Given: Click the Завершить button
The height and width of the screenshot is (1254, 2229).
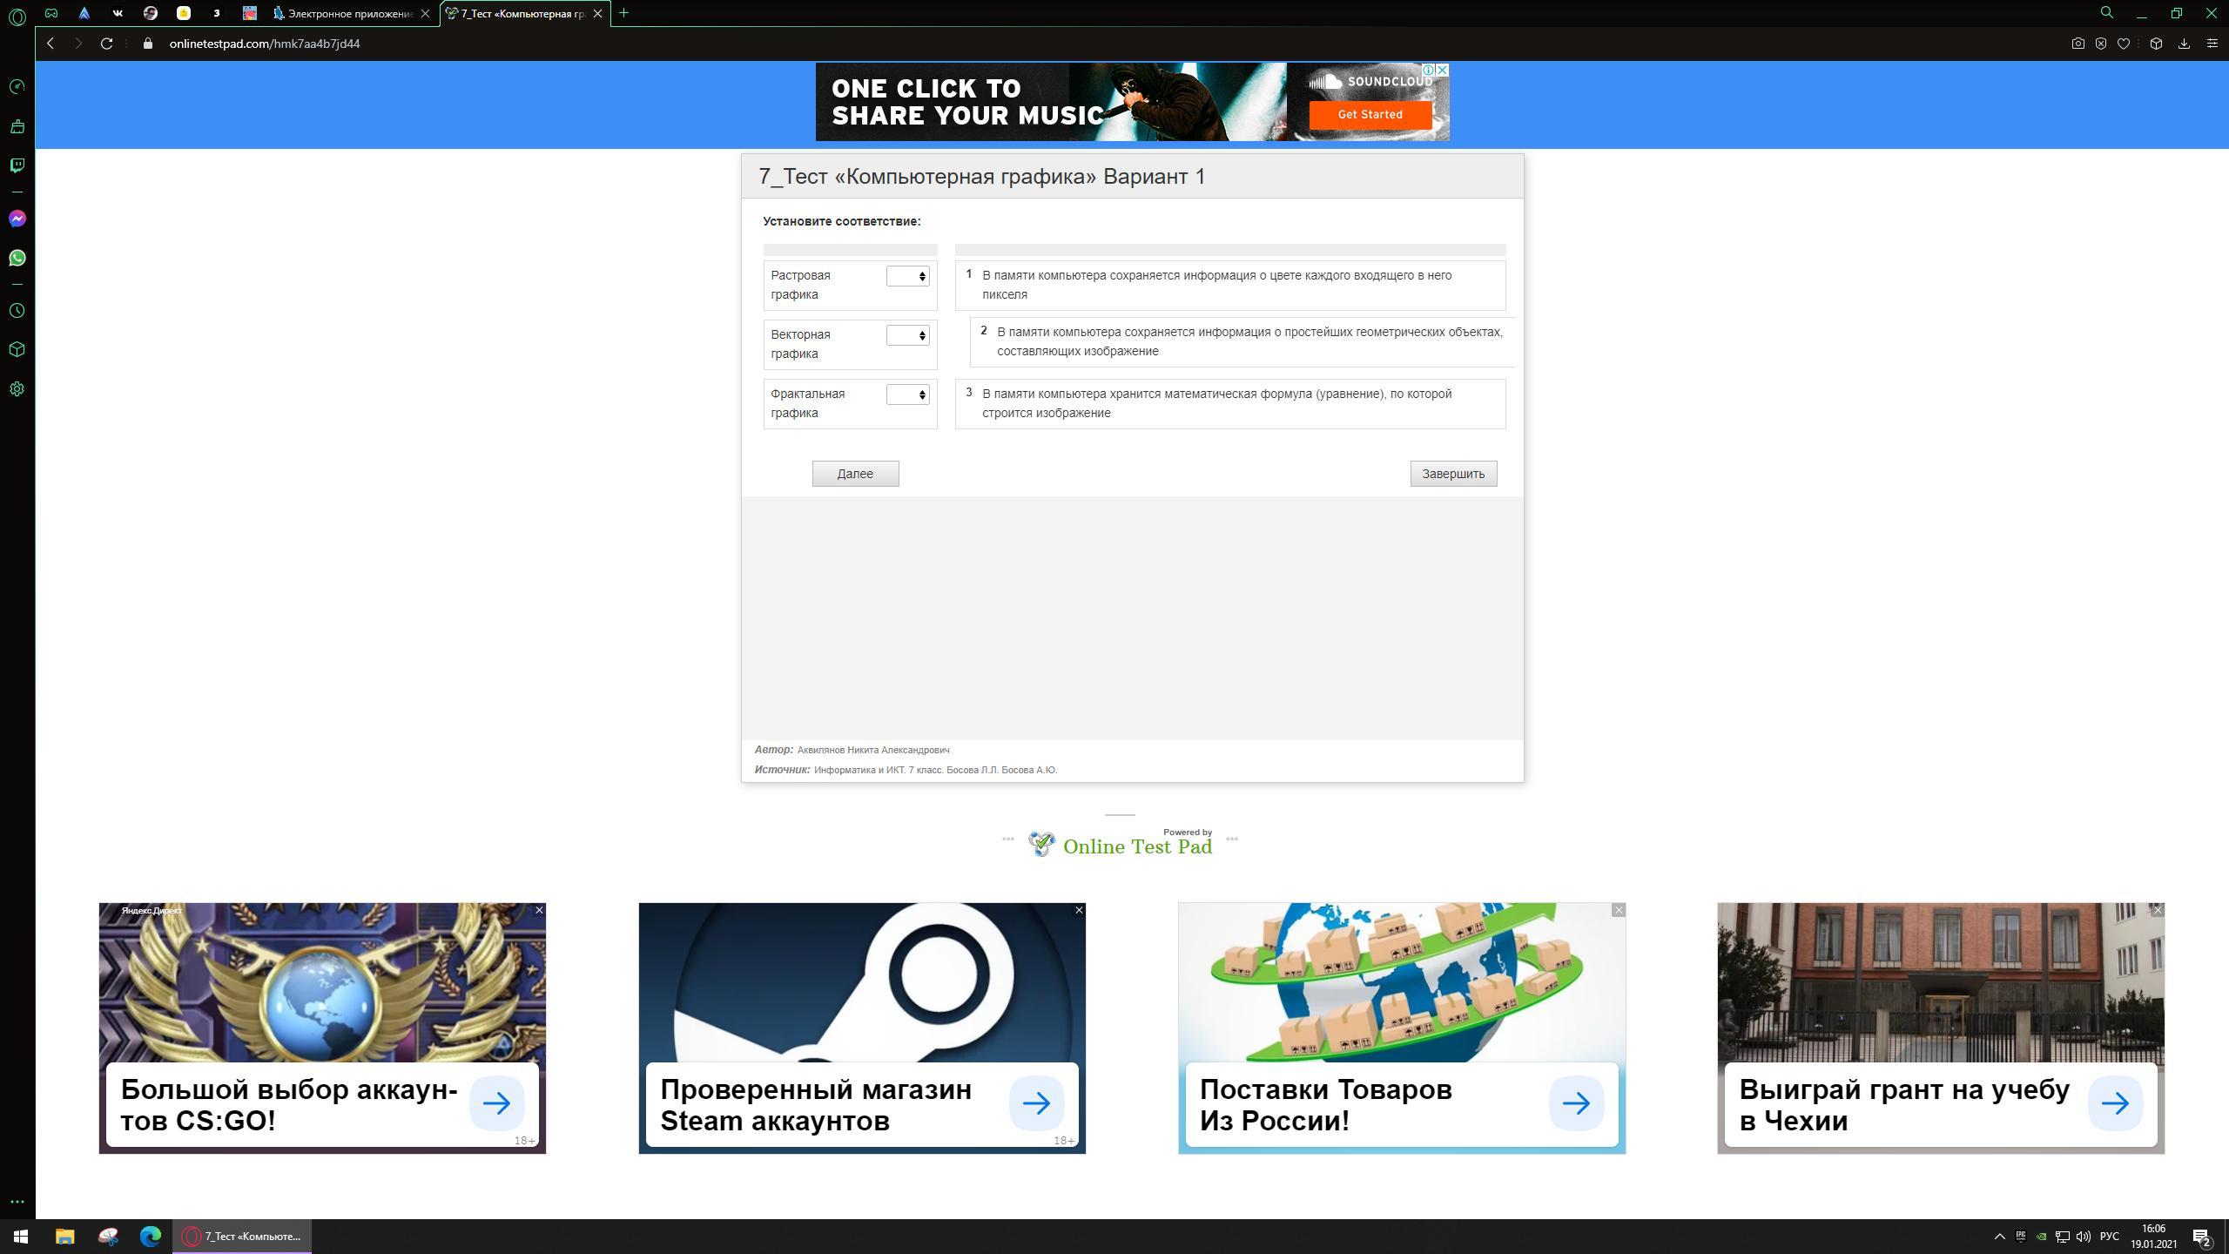Looking at the screenshot, I should coord(1453,474).
